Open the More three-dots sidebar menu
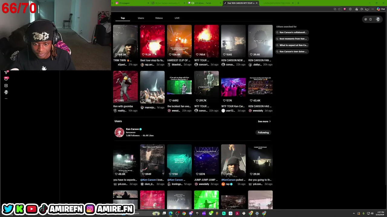 [x=6, y=99]
